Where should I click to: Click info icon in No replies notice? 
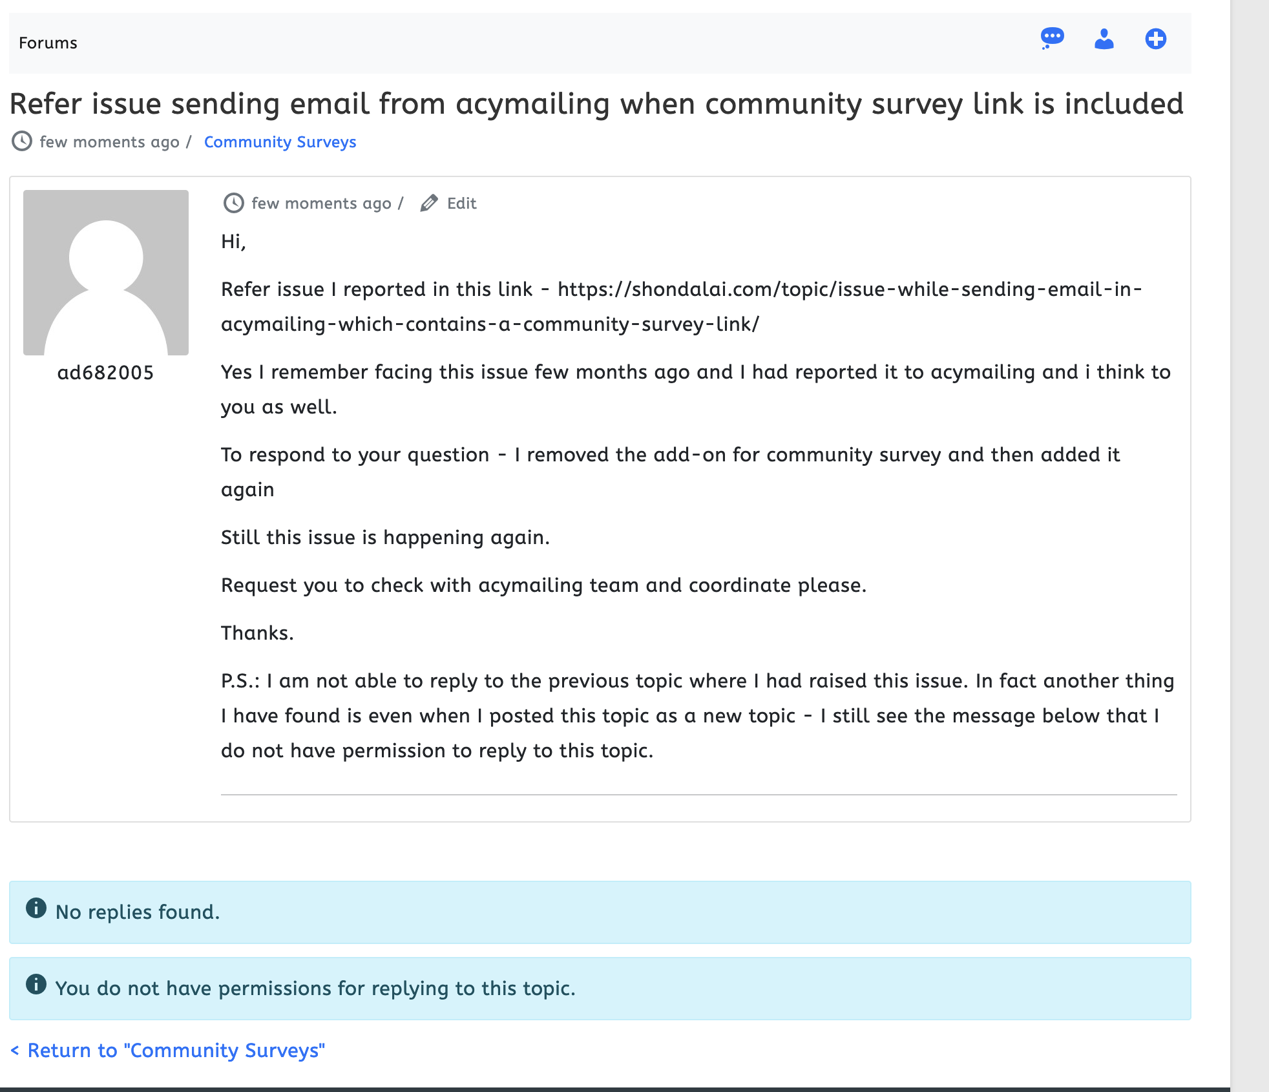click(36, 908)
